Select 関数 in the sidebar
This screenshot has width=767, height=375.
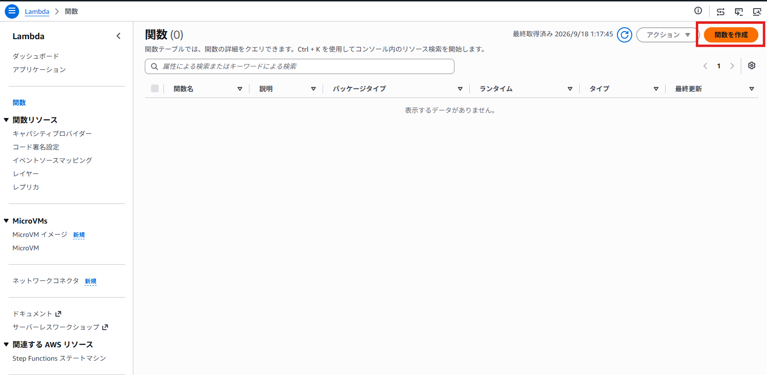[19, 103]
